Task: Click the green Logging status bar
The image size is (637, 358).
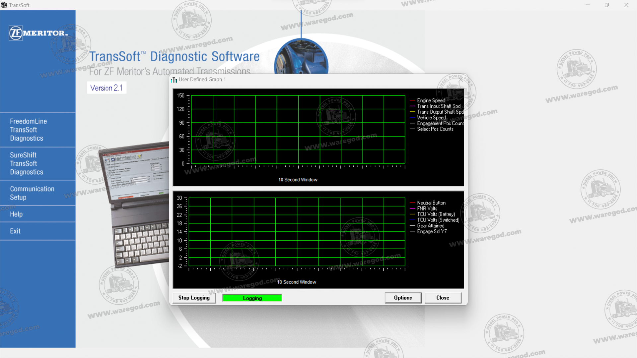Action: [x=252, y=298]
